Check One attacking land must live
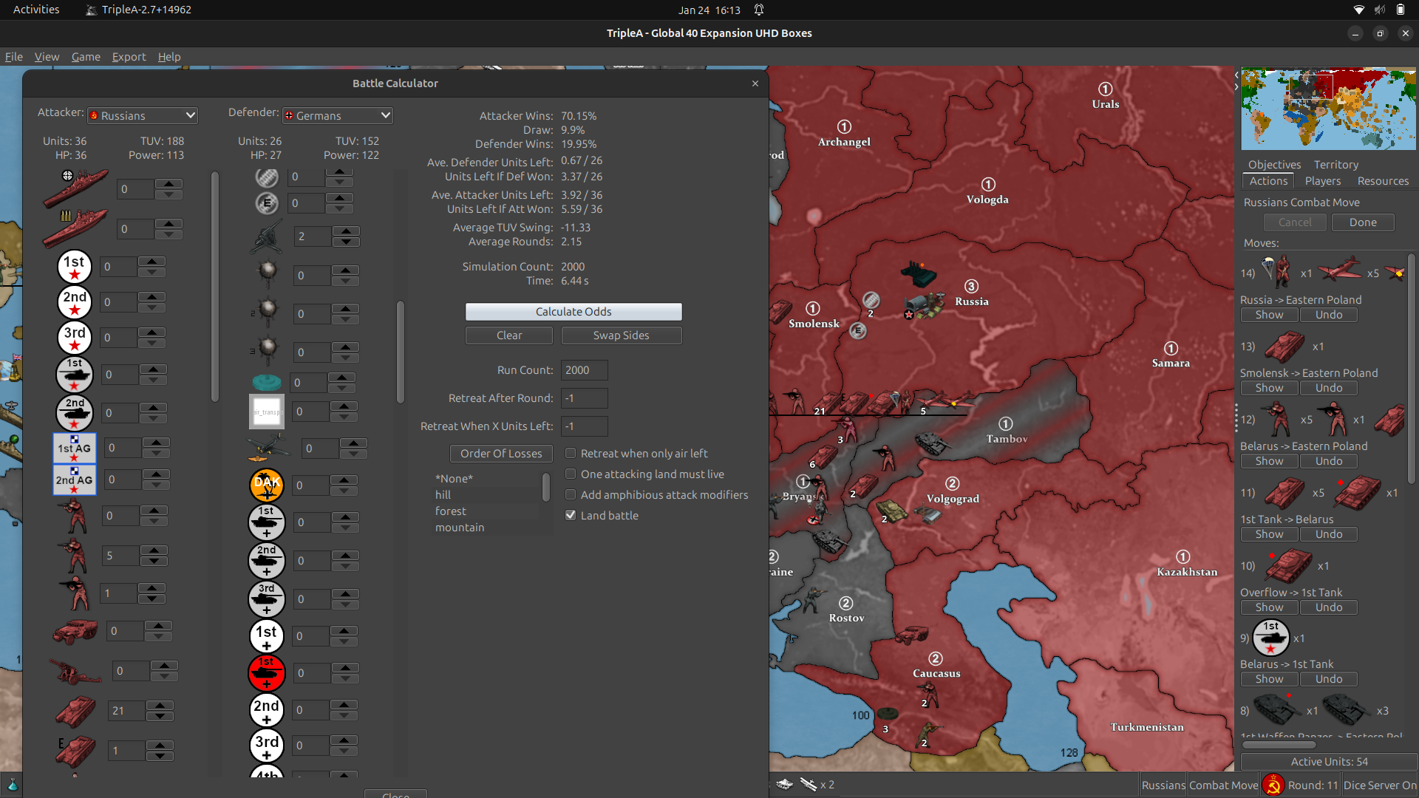 tap(571, 474)
